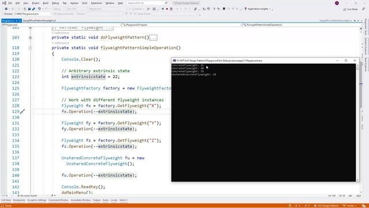Open the Playground project navigation dropdown
Viewport: 369px width, 208px height.
62,25
